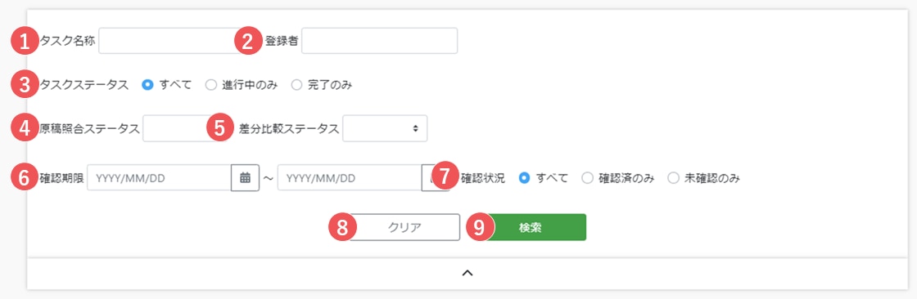The image size is (917, 299).
Task: Focus the 登録者 text field
Action: pyautogui.click(x=380, y=41)
